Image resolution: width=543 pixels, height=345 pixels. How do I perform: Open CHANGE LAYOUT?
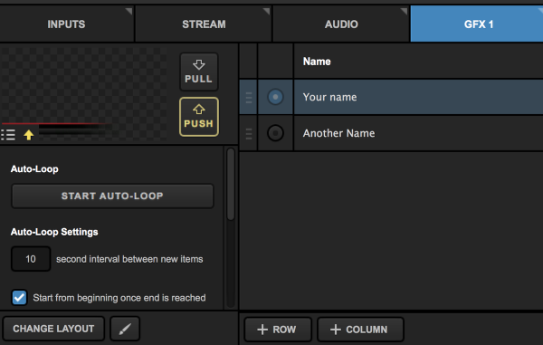click(x=53, y=329)
